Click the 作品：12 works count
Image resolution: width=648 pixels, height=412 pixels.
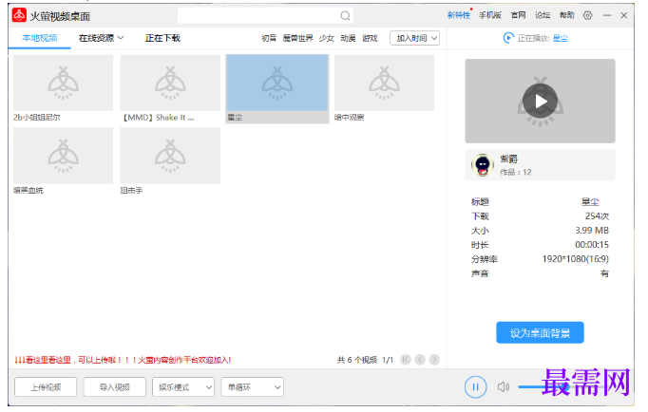coord(515,172)
